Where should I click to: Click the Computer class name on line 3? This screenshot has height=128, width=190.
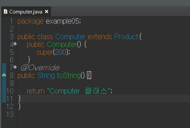click(70, 37)
